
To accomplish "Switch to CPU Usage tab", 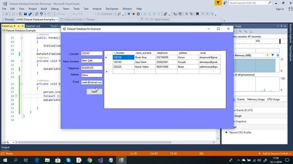I will tap(273, 99).
